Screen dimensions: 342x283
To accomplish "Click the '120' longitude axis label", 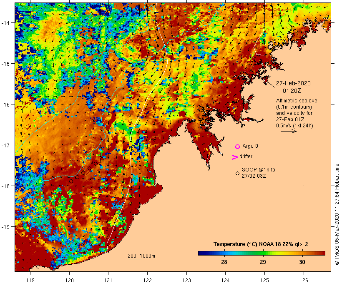I will point(69,280).
